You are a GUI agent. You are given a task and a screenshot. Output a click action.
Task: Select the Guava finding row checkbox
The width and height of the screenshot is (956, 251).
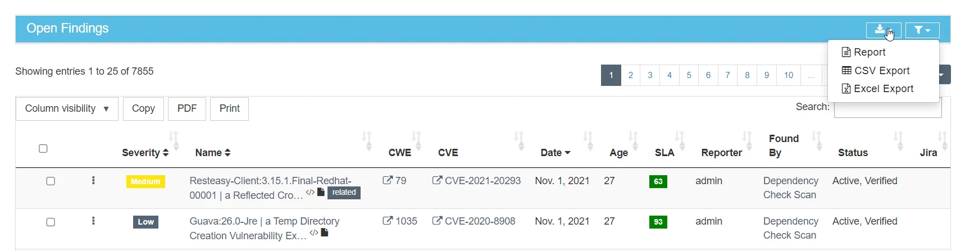[51, 222]
